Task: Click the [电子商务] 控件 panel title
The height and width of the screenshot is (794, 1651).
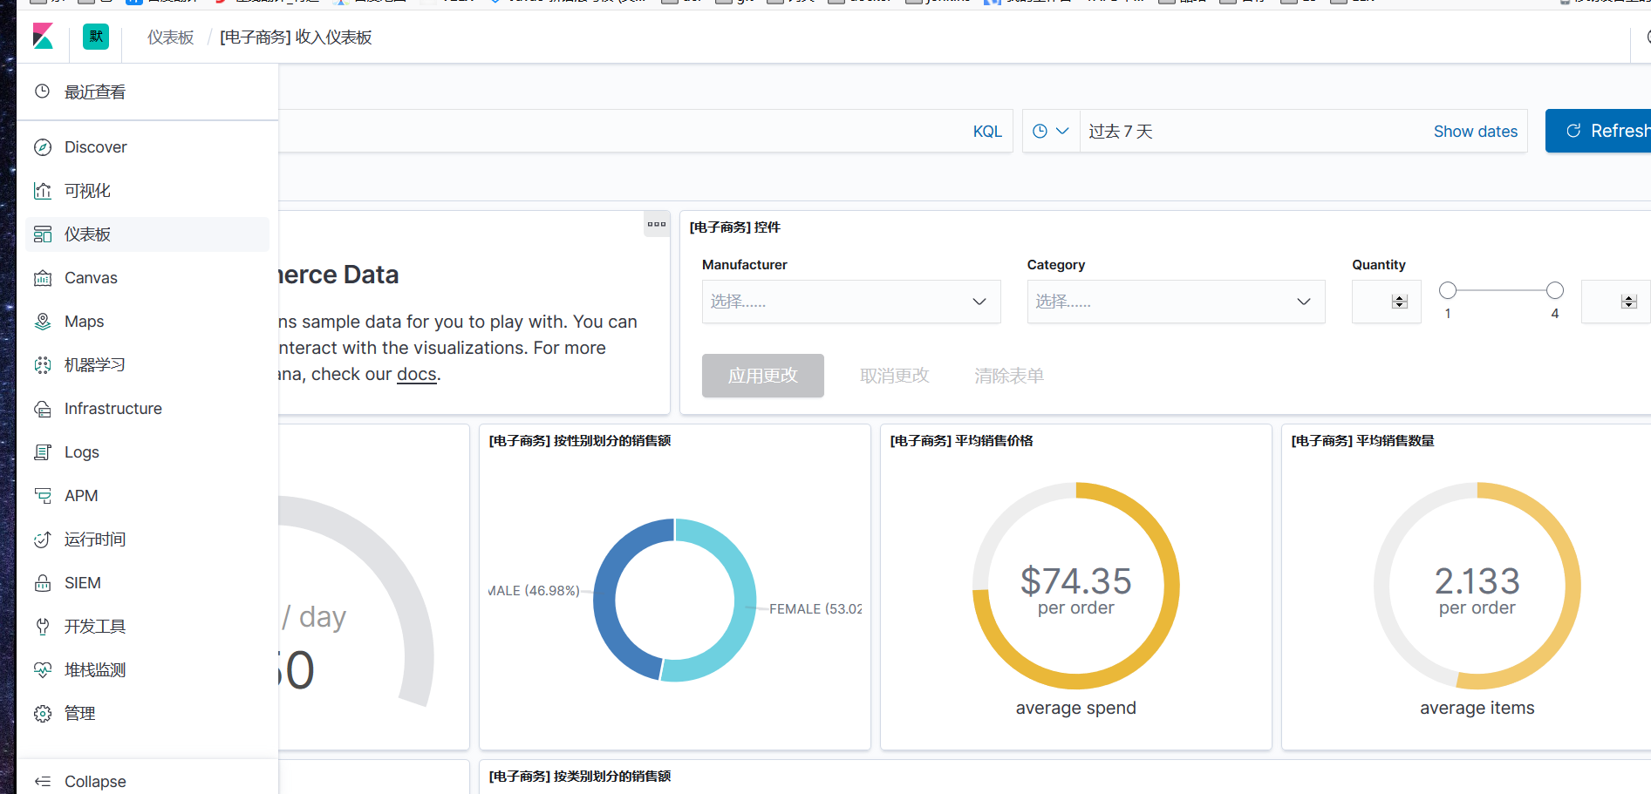Action: pos(735,227)
